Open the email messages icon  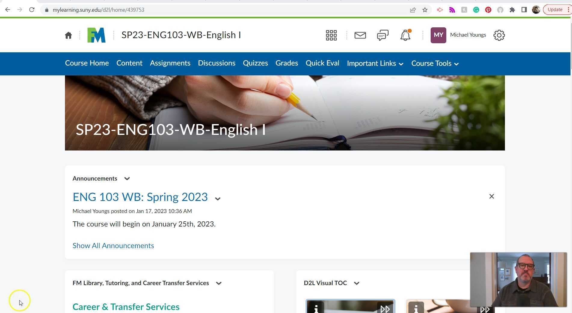[x=360, y=35]
